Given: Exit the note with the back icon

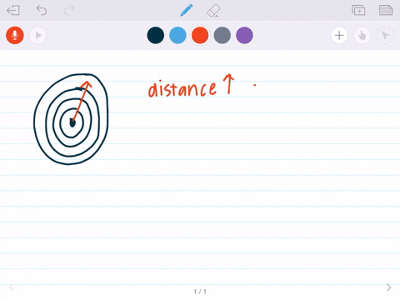Looking at the screenshot, I should tap(13, 11).
